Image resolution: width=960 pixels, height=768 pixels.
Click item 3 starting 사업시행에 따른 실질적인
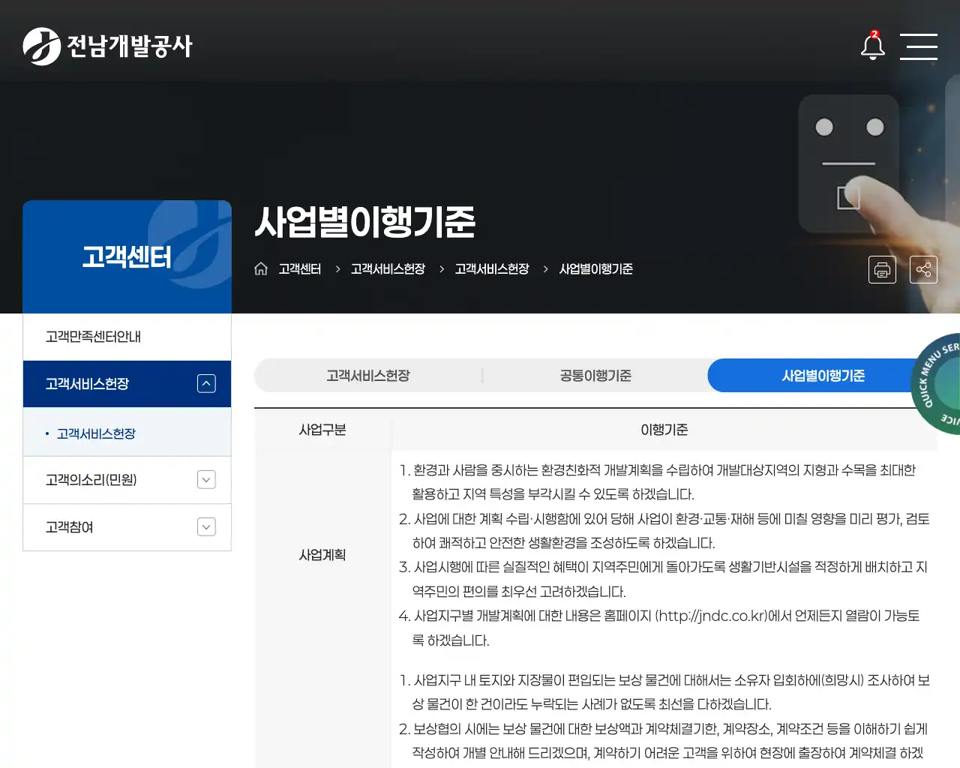[x=664, y=579]
